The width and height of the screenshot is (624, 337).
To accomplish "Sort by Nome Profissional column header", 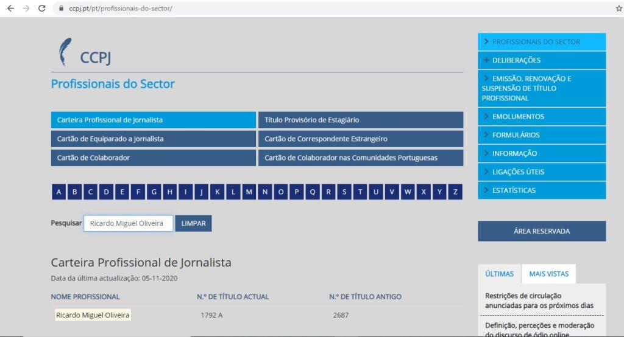I will (85, 297).
